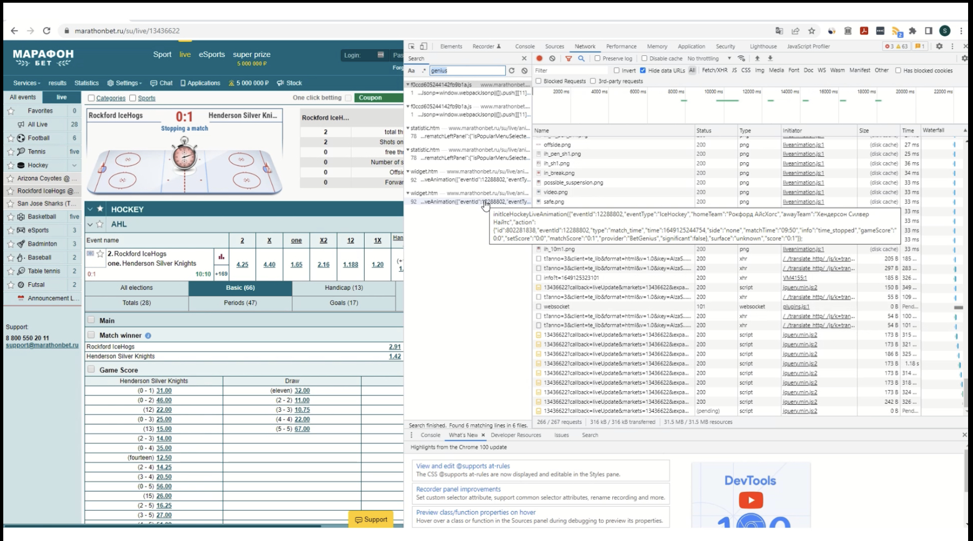Open DevTools settings gear icon
Image resolution: width=973 pixels, height=541 pixels.
[x=939, y=46]
